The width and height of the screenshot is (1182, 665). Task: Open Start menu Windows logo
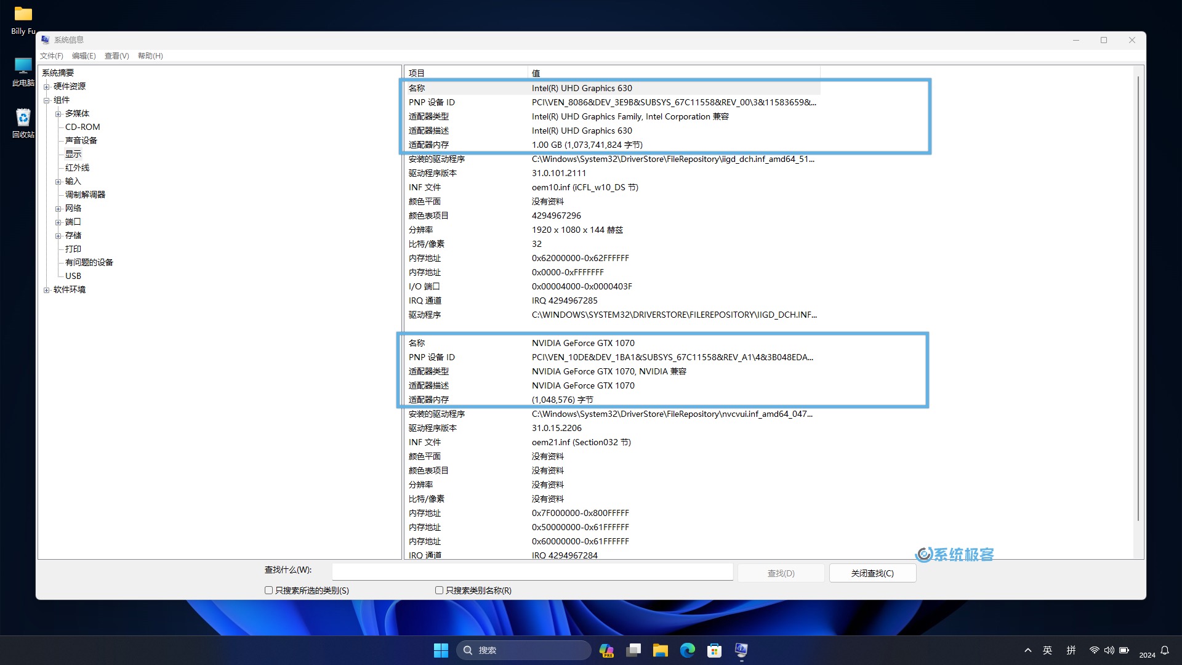coord(441,650)
